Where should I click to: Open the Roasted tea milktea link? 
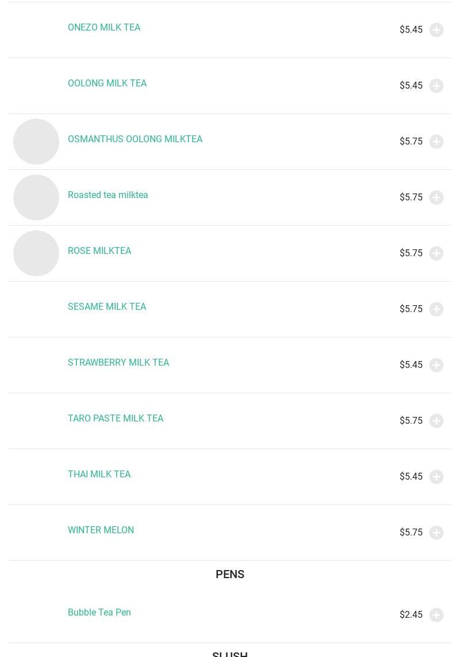[108, 195]
